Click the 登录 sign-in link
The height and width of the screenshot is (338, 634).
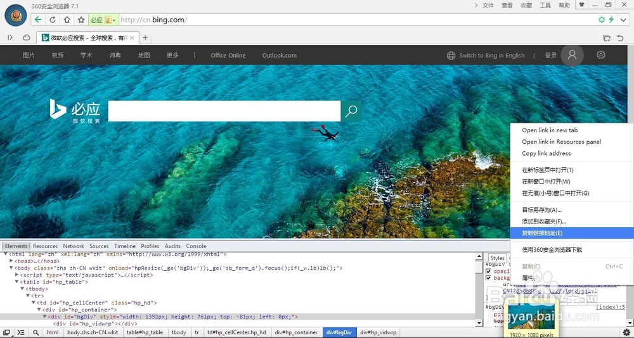(x=551, y=55)
